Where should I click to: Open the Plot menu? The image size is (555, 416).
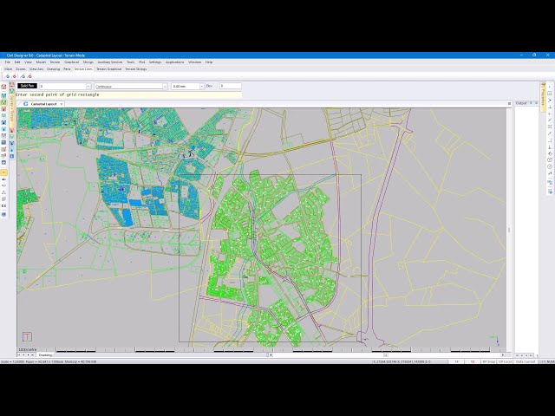pos(142,62)
